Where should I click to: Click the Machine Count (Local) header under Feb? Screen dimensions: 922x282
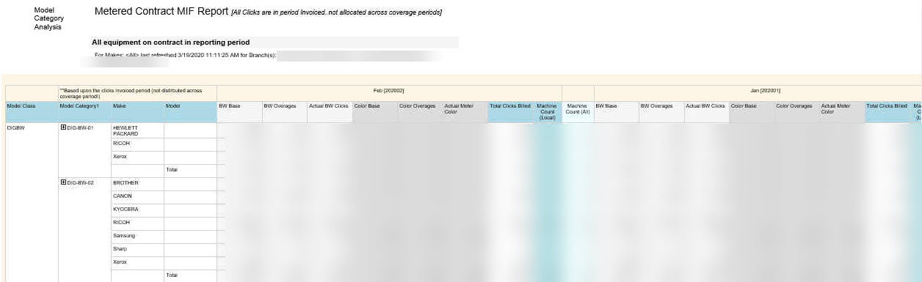[547, 111]
